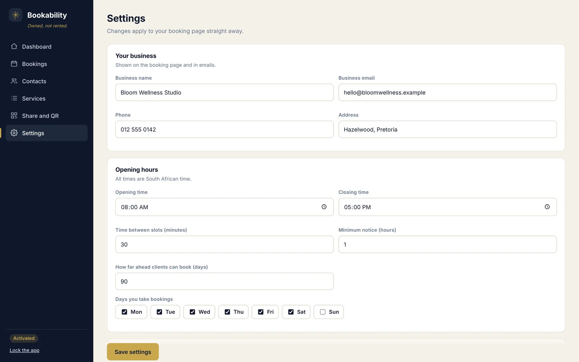Click the Bookings calendar icon
Screen dimensions: 579x362
pos(14,64)
